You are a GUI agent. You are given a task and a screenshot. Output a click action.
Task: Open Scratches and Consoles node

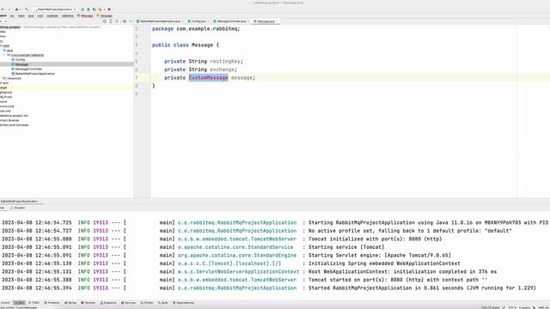point(15,124)
